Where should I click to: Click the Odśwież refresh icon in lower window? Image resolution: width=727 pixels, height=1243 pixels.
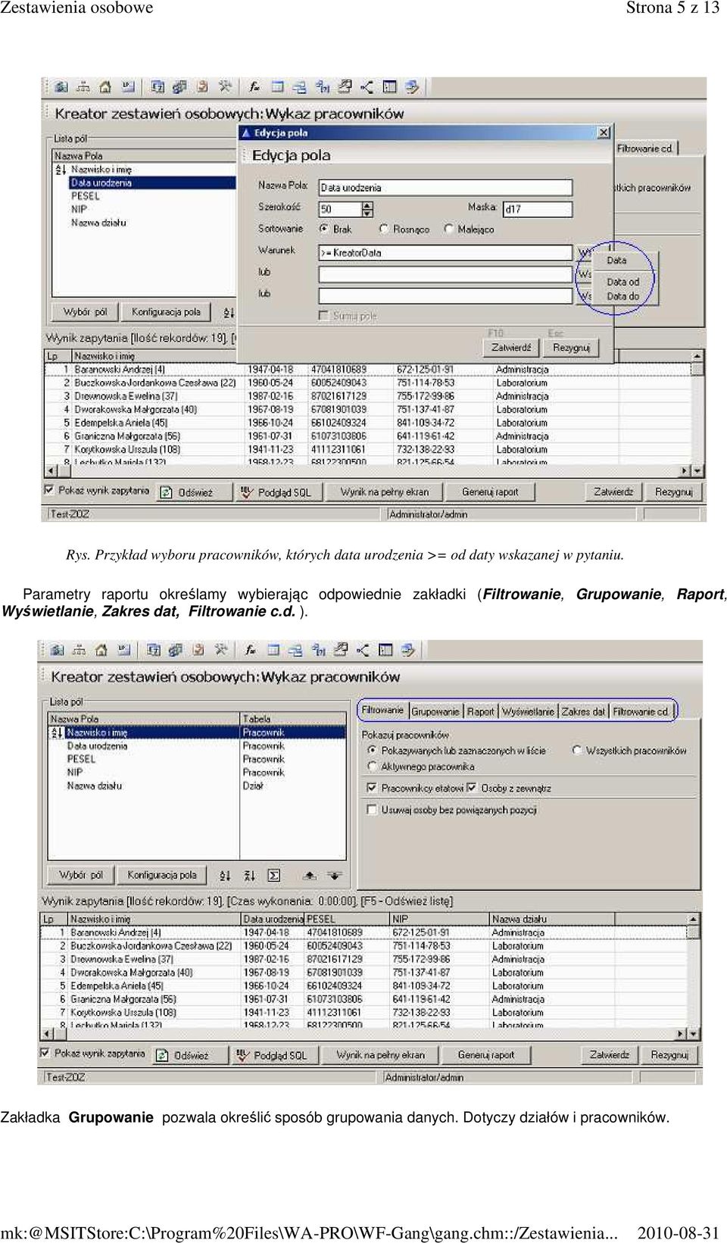point(163,1054)
